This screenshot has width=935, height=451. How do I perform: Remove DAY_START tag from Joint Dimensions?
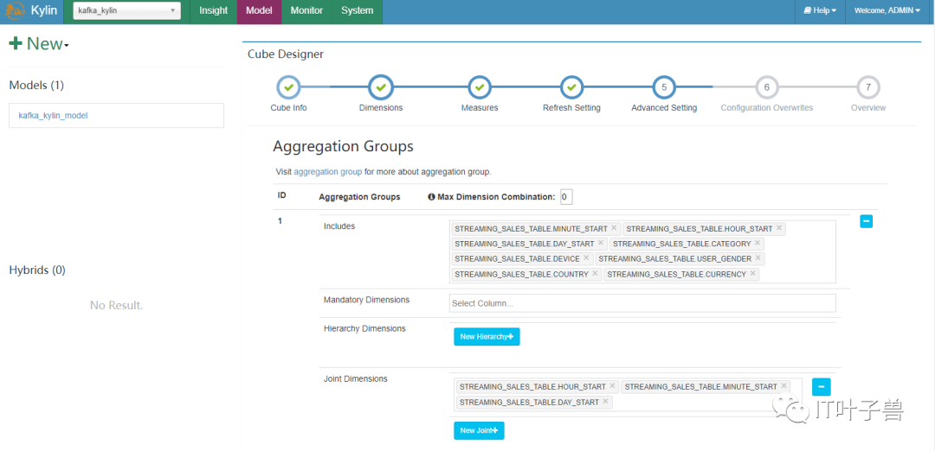click(605, 402)
